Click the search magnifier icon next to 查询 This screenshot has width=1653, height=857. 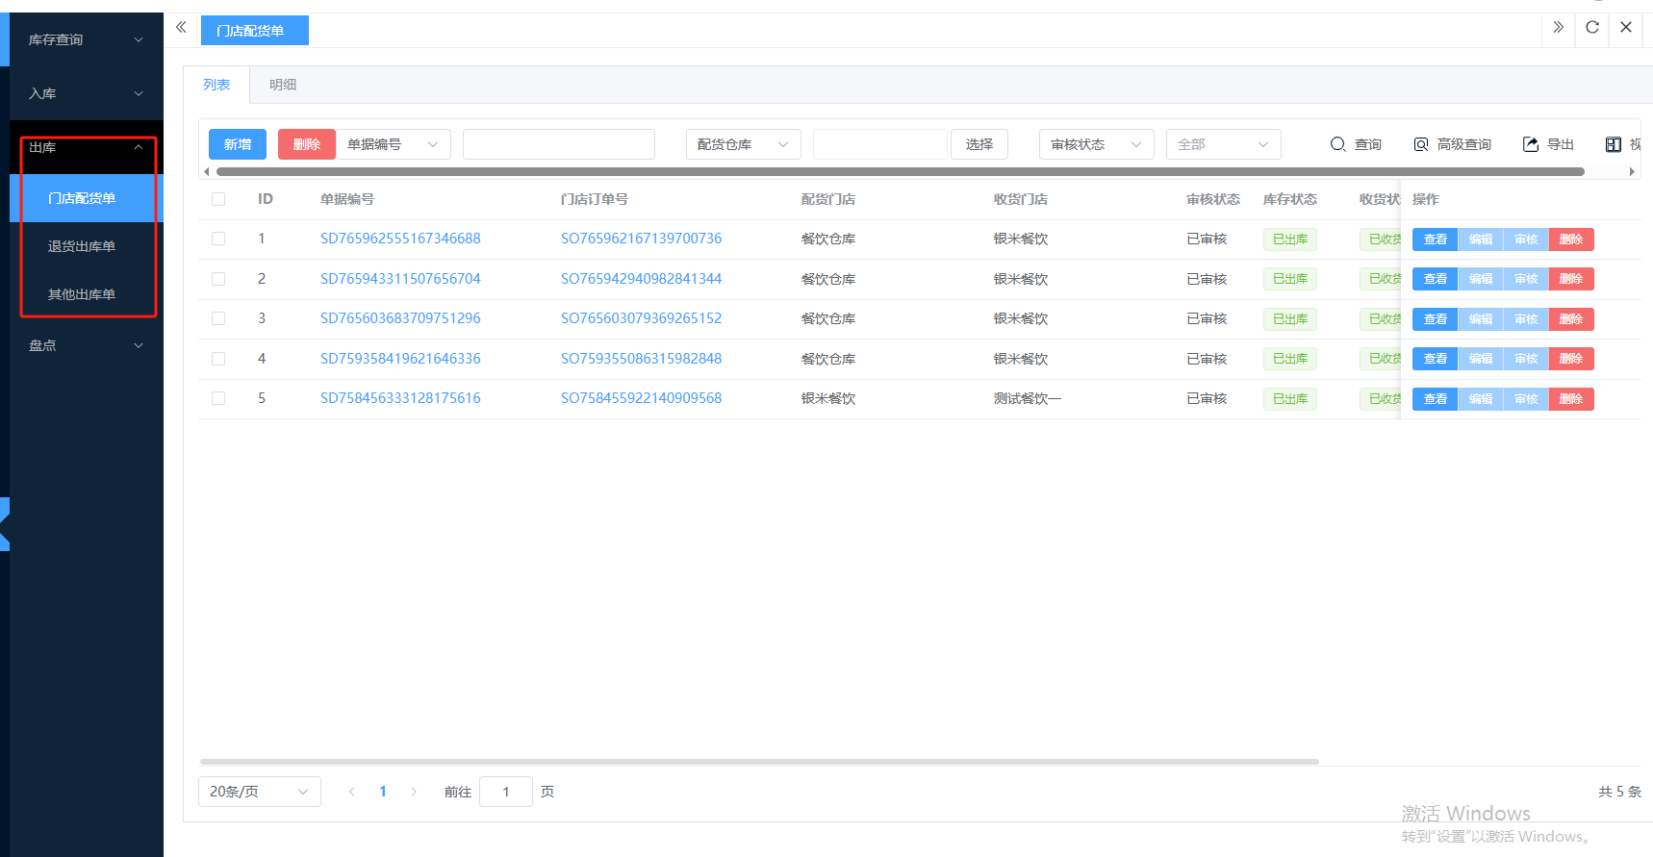click(x=1337, y=144)
